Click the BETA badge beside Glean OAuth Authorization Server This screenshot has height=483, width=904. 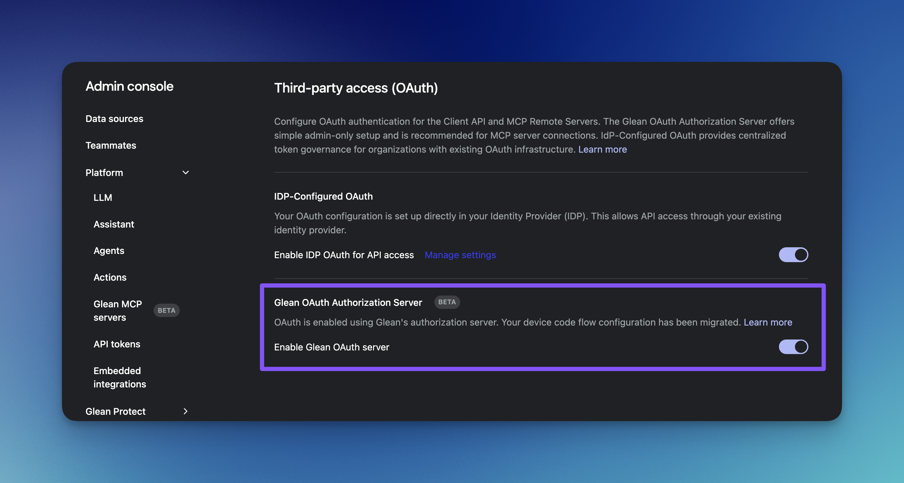(x=447, y=302)
